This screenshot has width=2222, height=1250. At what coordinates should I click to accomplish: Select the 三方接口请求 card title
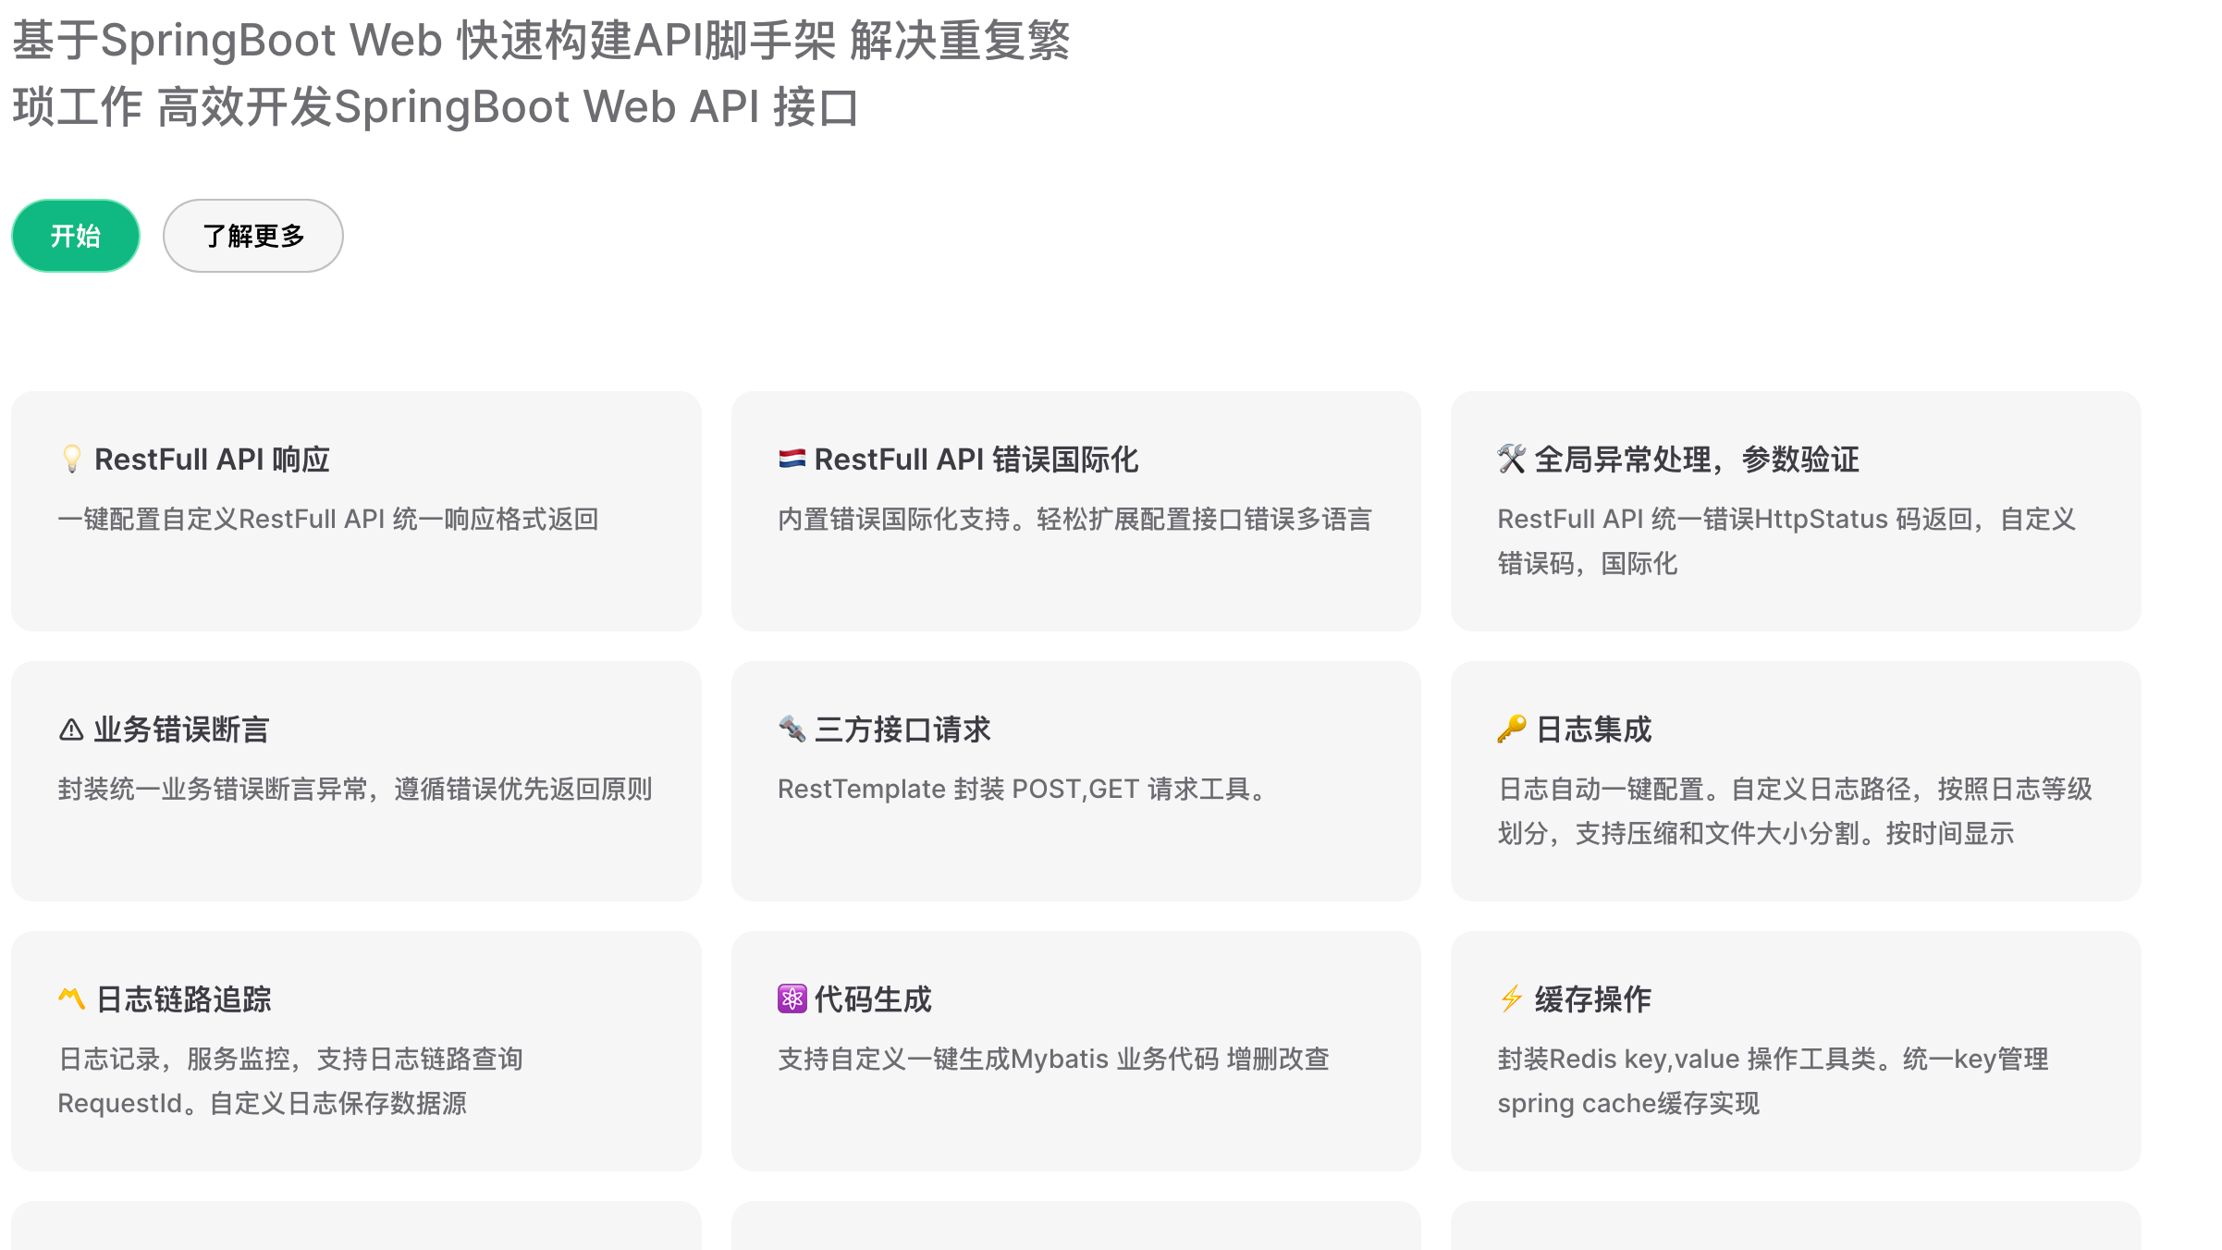coord(902,729)
